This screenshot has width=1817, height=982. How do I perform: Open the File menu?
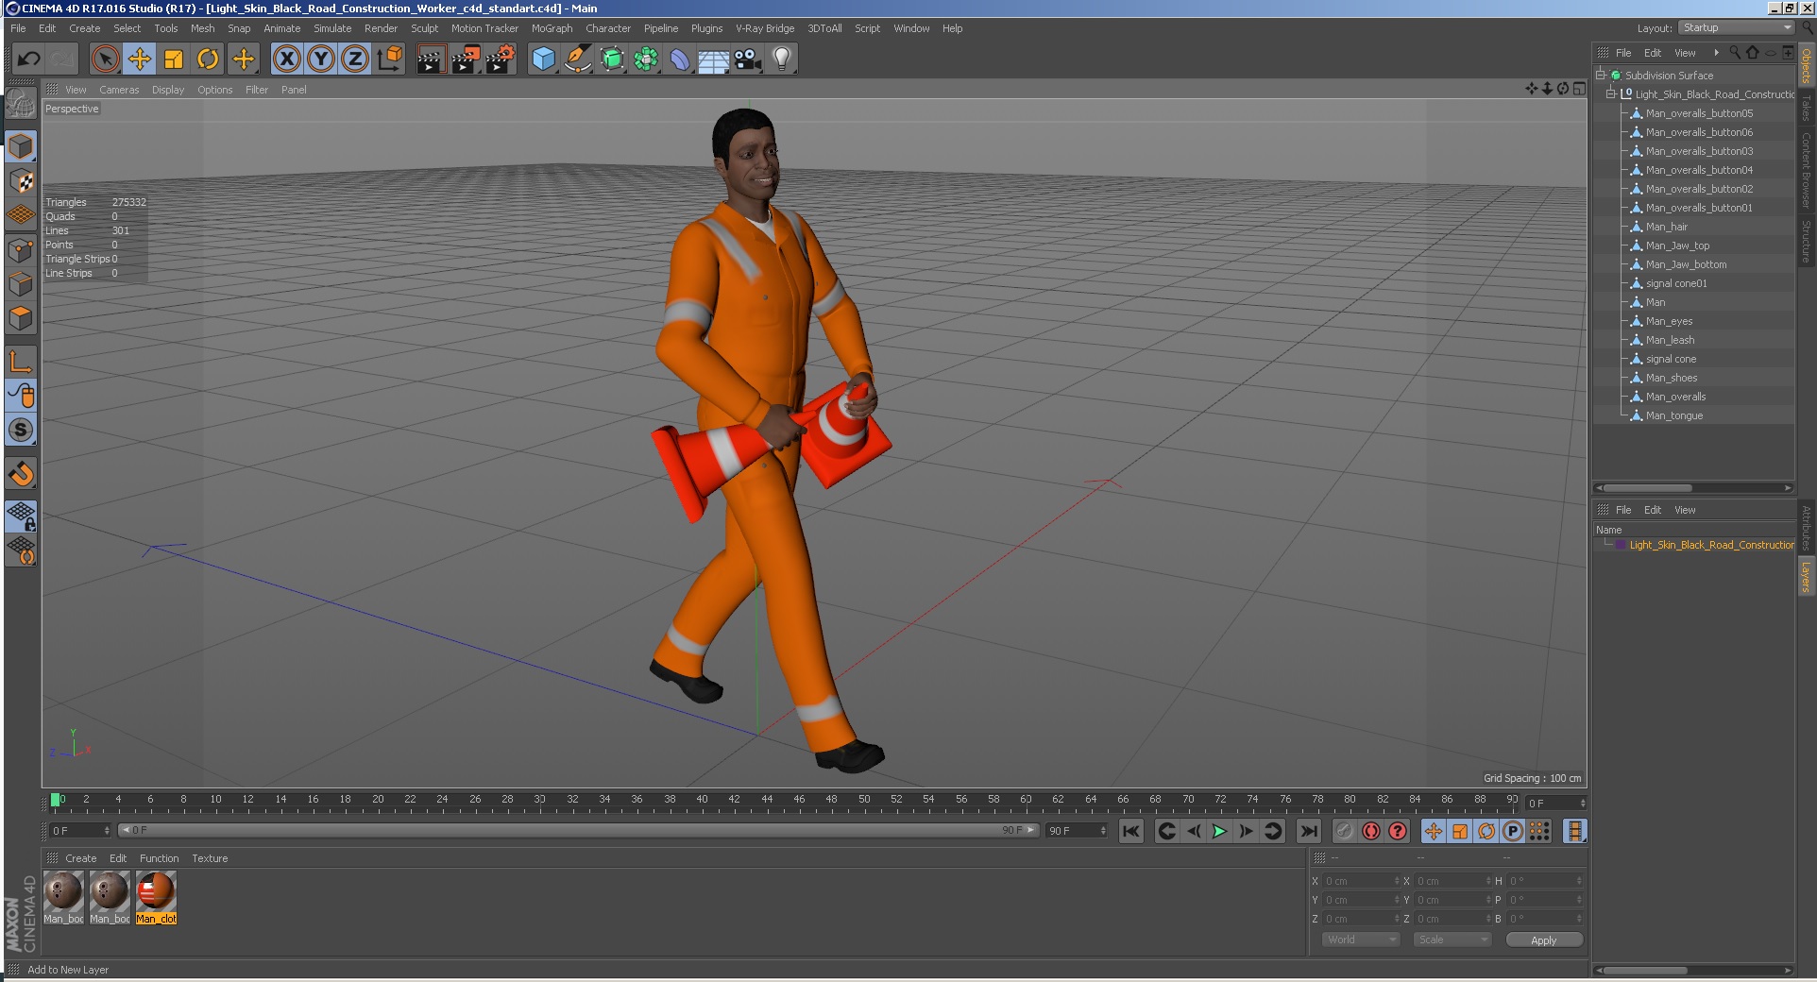pyautogui.click(x=18, y=28)
